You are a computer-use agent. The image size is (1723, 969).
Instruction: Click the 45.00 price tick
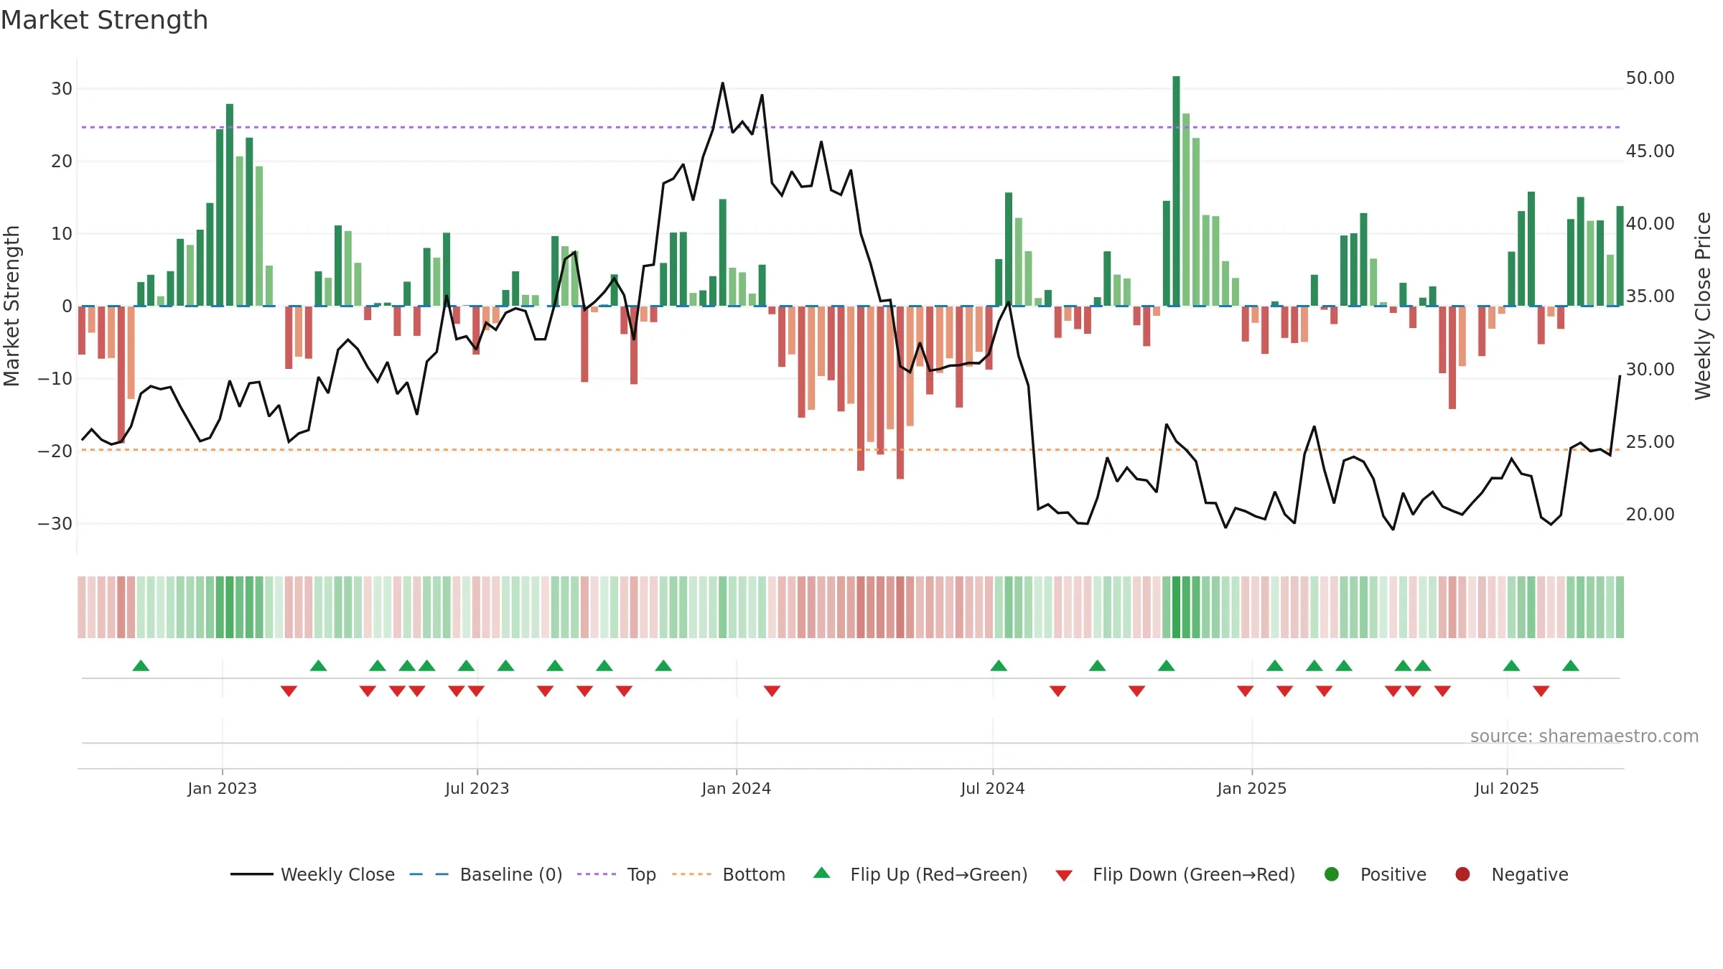(1650, 151)
